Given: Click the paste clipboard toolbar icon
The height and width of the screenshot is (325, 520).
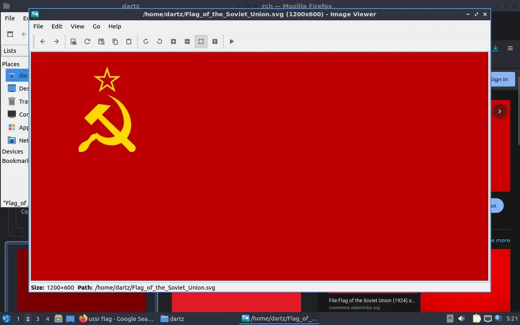Looking at the screenshot, I should tap(129, 41).
